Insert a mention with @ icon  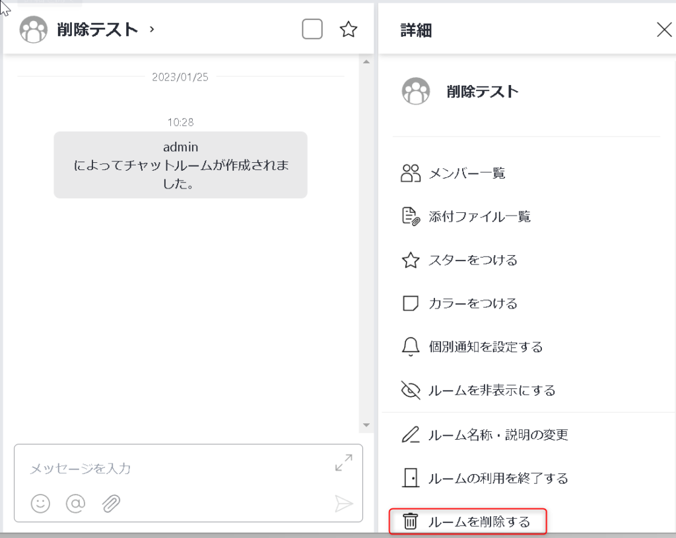75,503
